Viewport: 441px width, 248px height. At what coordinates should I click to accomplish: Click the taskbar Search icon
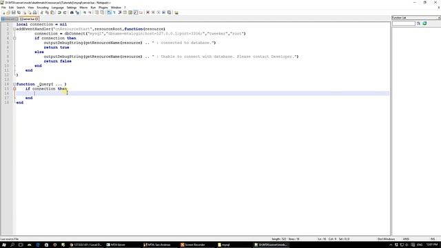tap(12, 245)
